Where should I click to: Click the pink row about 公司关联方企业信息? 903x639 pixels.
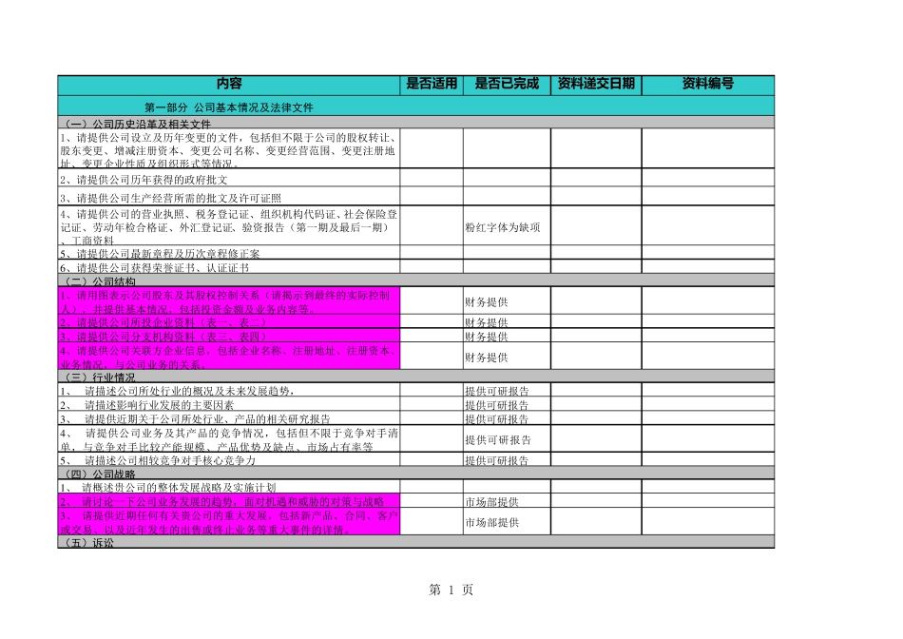(x=229, y=357)
